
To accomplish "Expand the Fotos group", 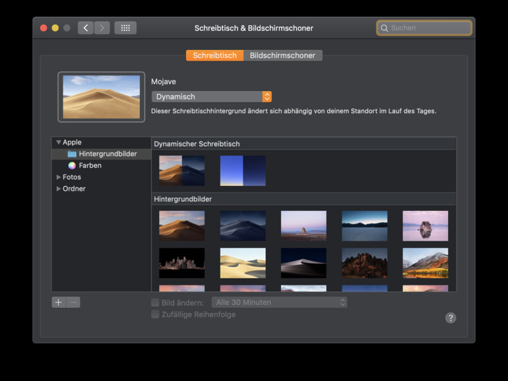I will tap(59, 177).
